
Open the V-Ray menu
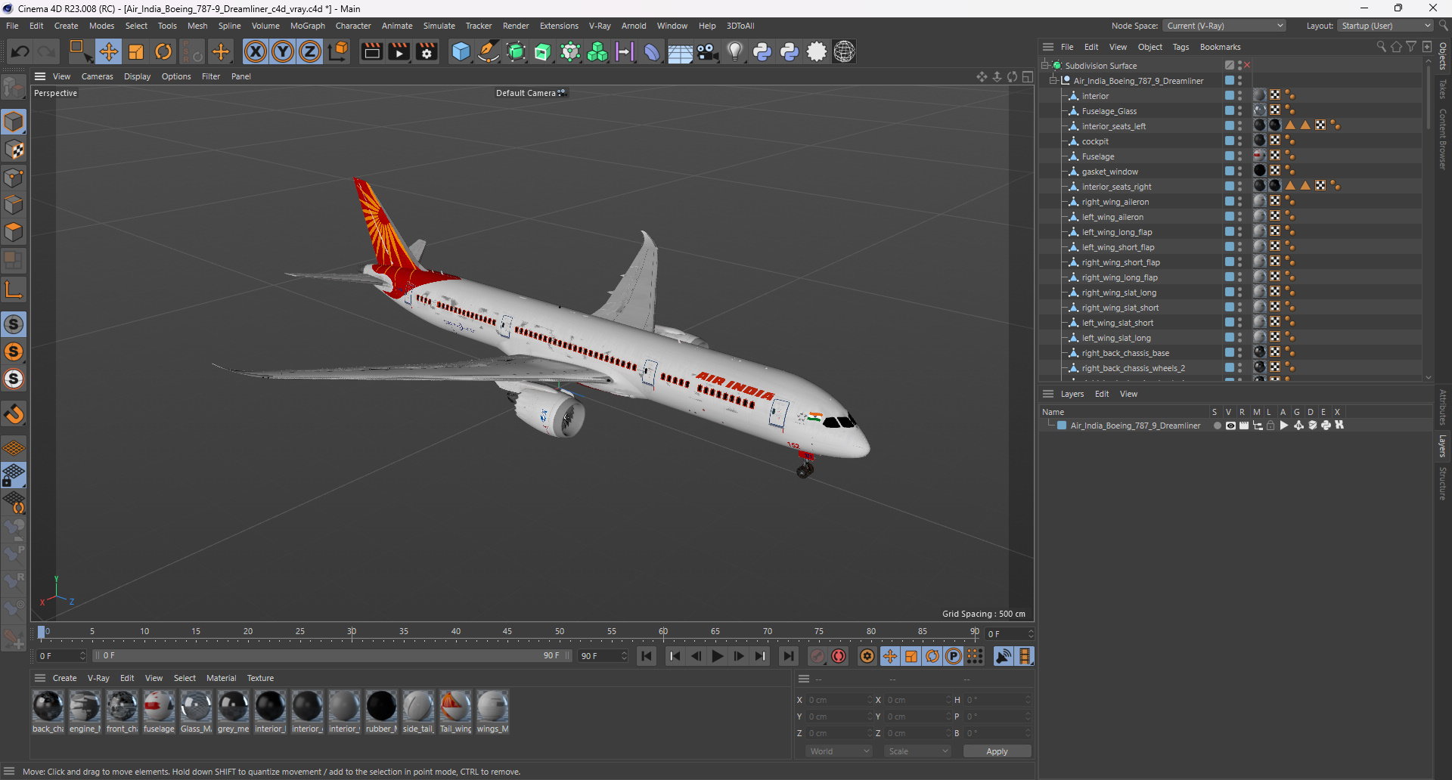(600, 26)
